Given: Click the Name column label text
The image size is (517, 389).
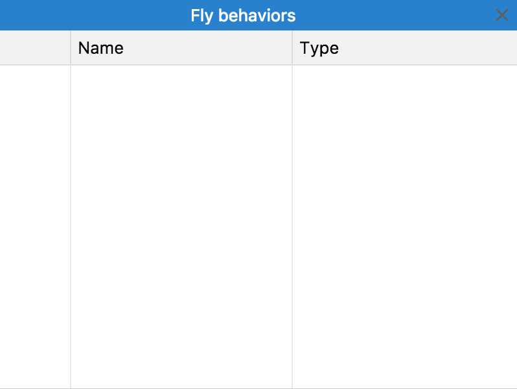Looking at the screenshot, I should 100,48.
